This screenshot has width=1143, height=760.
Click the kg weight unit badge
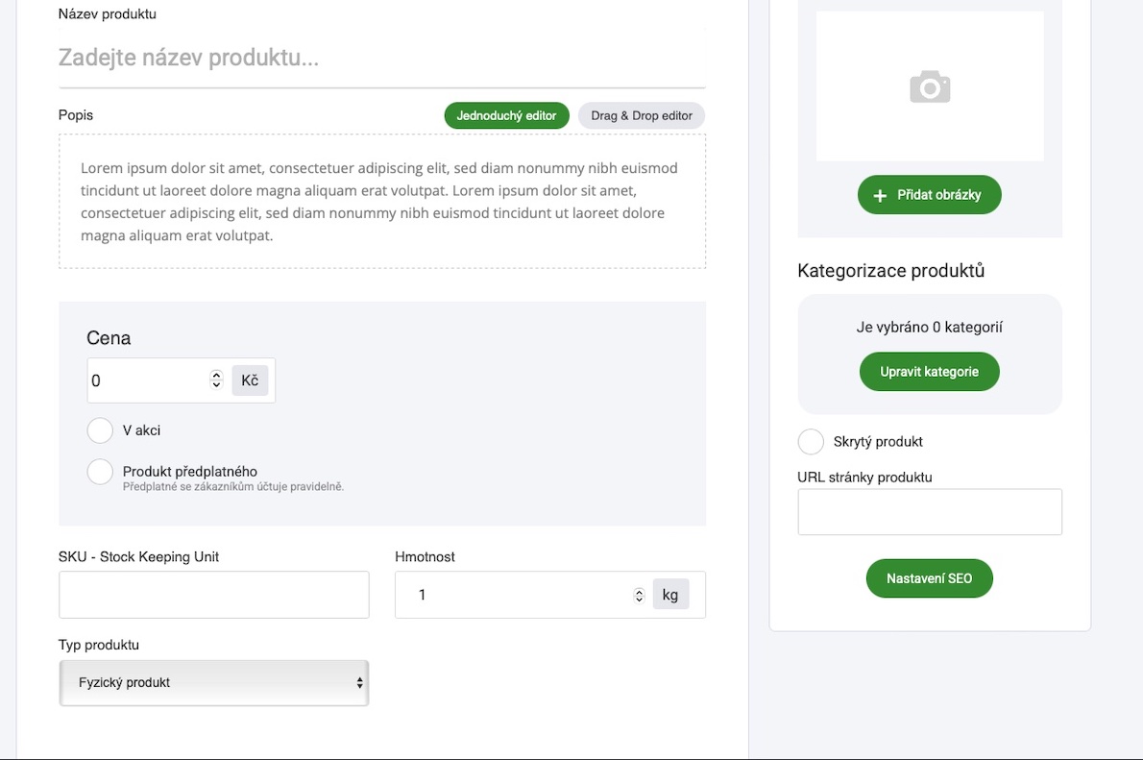click(670, 595)
